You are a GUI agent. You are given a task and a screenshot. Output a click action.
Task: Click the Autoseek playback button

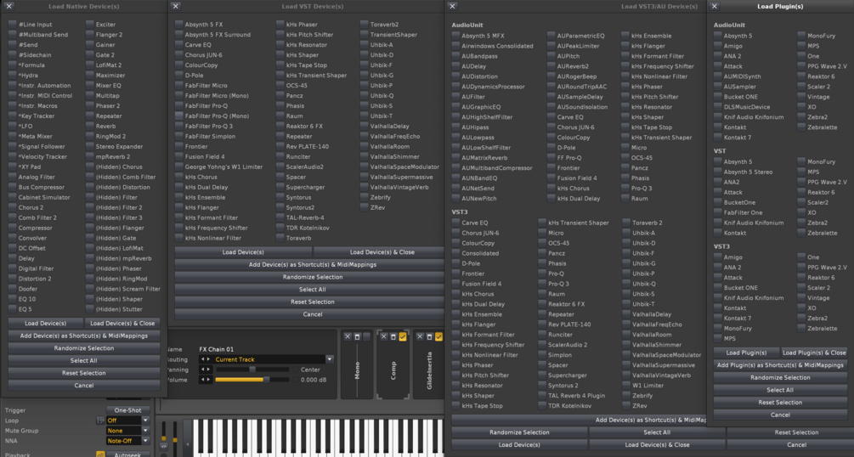click(x=127, y=454)
